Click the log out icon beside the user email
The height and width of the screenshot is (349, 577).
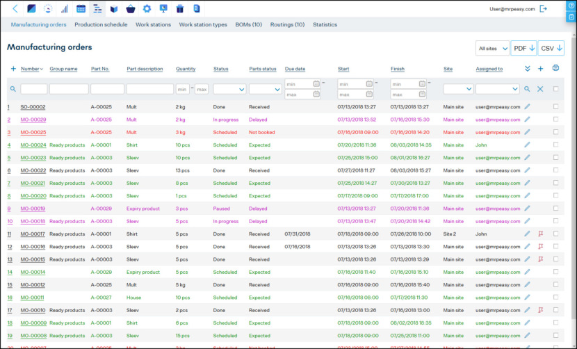click(544, 9)
